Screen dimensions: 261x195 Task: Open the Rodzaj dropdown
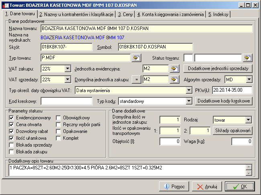248,120
